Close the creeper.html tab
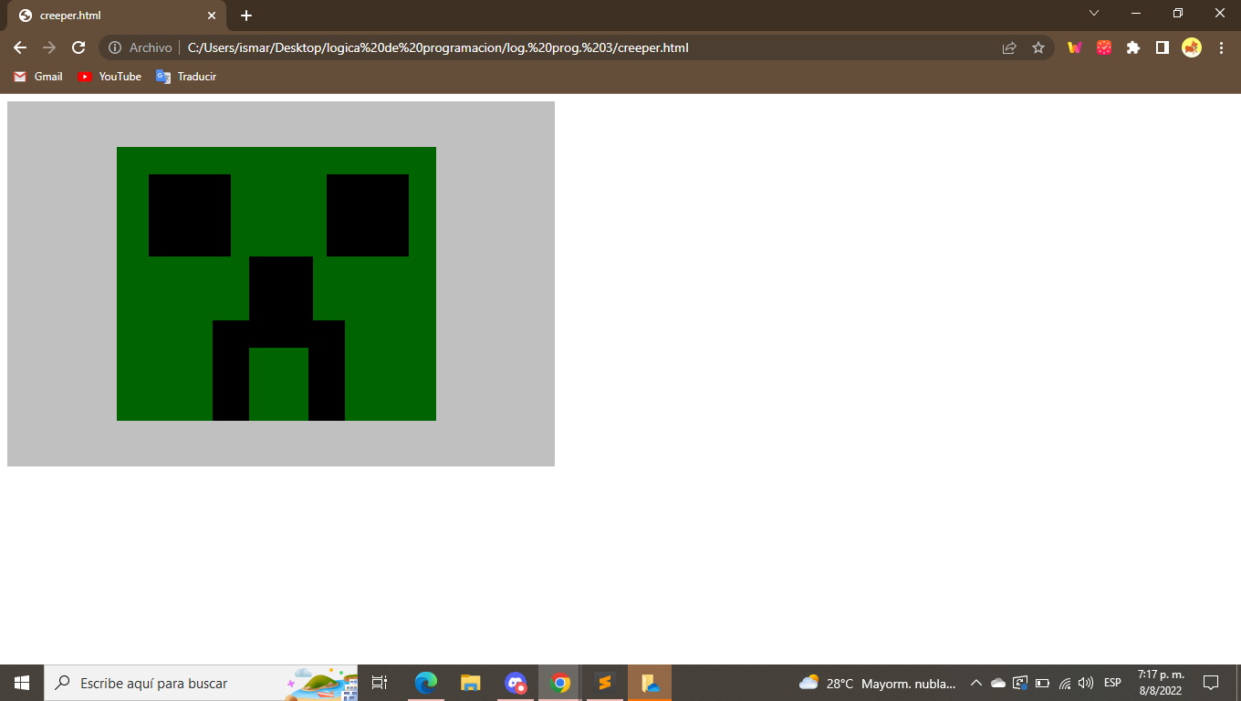Viewport: 1241px width, 701px height. coord(212,16)
